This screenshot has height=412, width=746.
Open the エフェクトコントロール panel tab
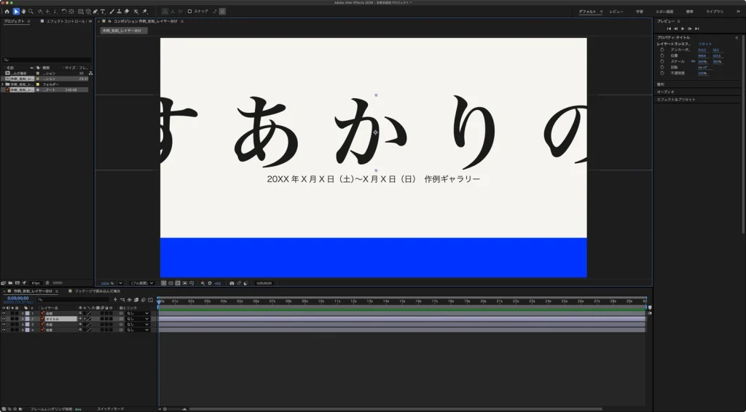(x=66, y=21)
